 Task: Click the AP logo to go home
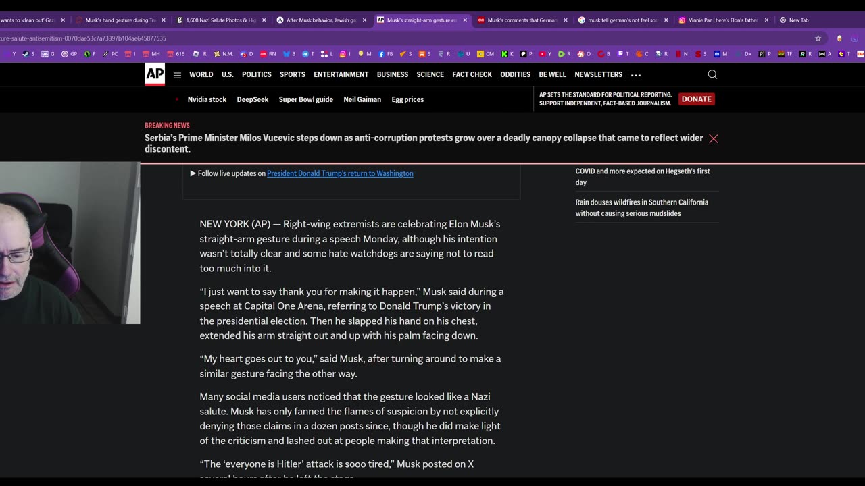[x=155, y=74]
